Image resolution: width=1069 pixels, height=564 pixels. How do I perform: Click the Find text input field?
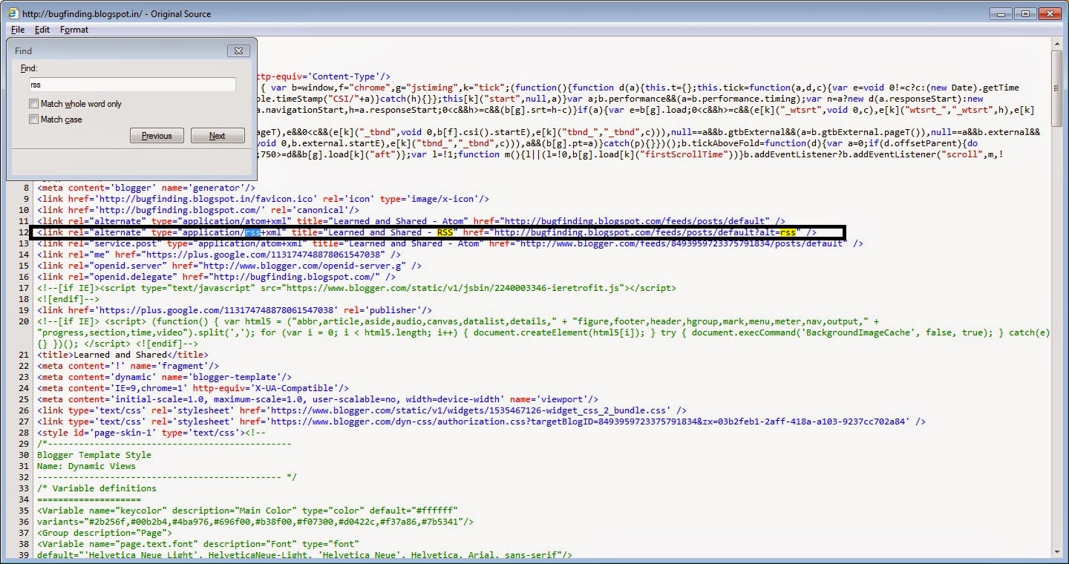(x=132, y=85)
